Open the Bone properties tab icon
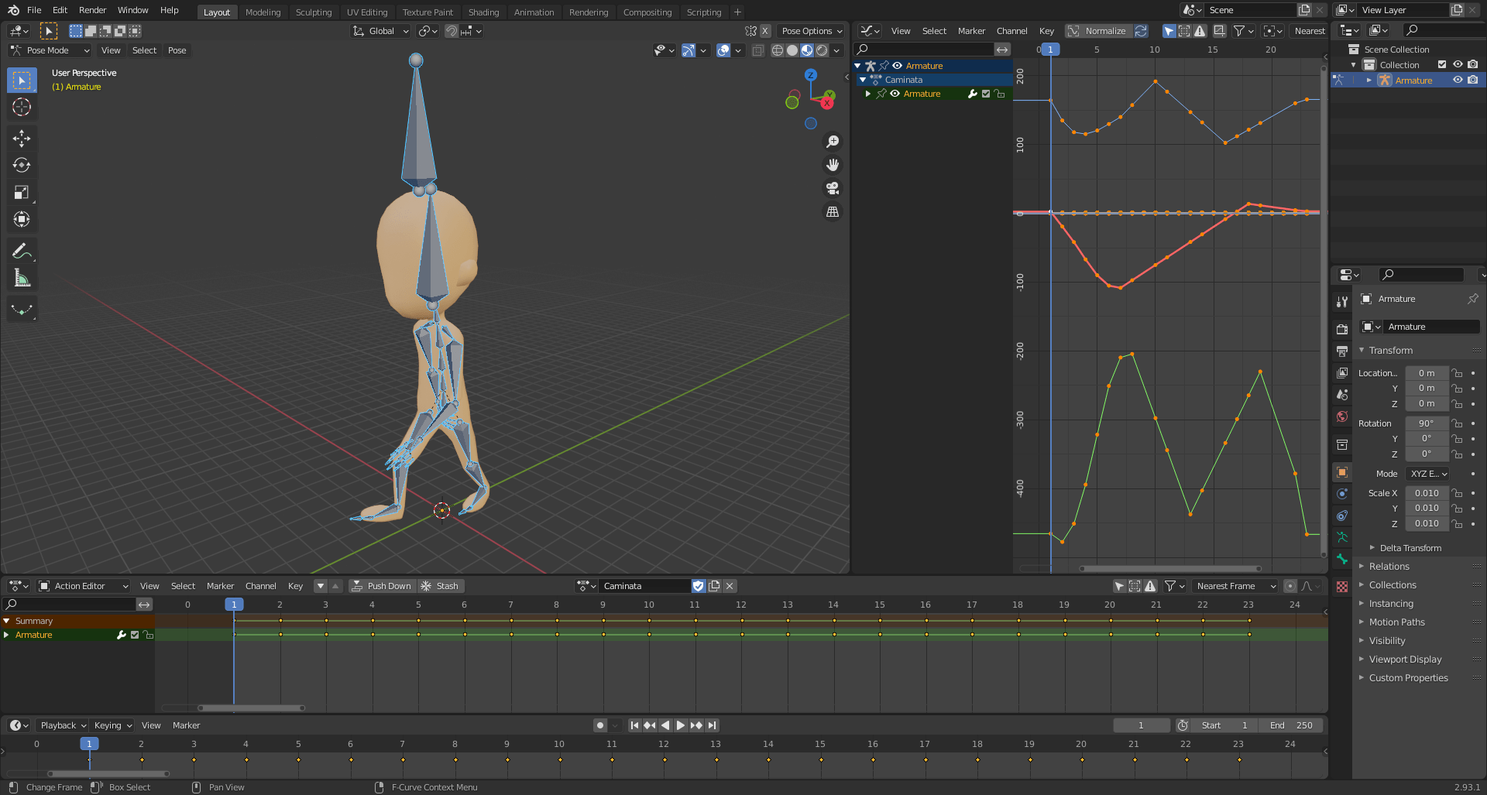Image resolution: width=1487 pixels, height=795 pixels. 1342,559
